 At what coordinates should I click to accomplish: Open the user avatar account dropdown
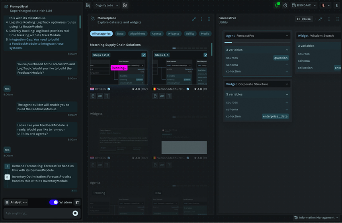pos(326,5)
